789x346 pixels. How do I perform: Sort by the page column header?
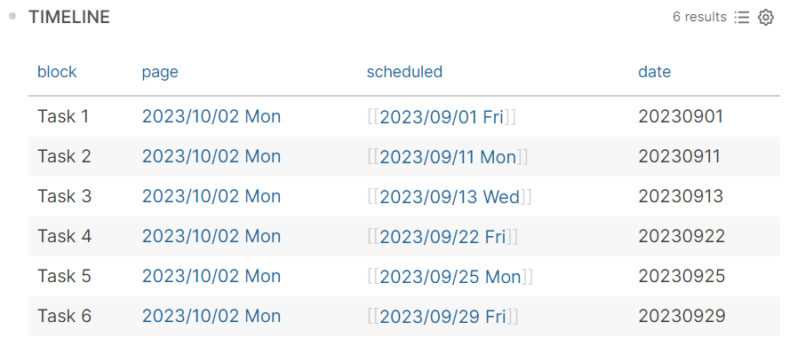click(x=160, y=72)
